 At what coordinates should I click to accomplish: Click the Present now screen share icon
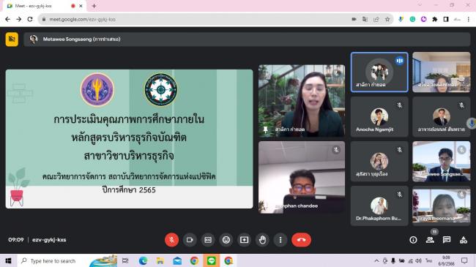[244, 240]
